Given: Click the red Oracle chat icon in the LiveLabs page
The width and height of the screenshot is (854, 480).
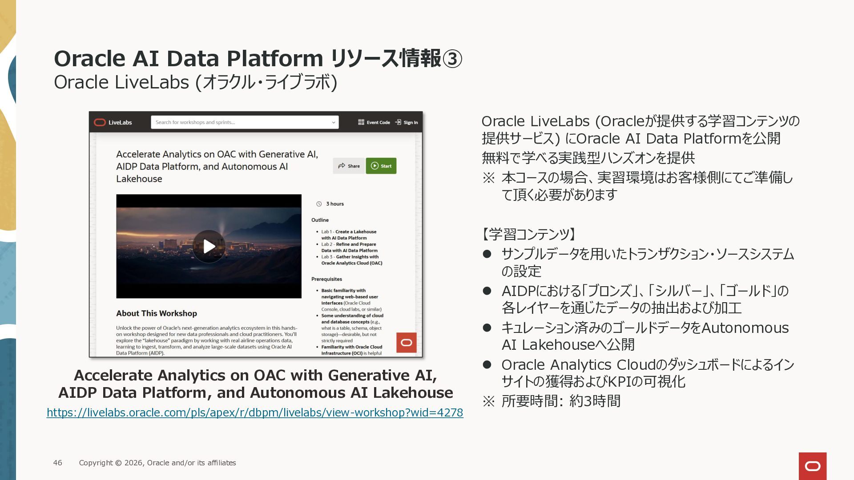Looking at the screenshot, I should click(406, 343).
